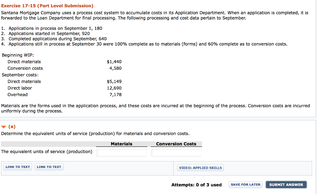
Task: Click the Materials equivalent units input box
Action: (x=122, y=153)
